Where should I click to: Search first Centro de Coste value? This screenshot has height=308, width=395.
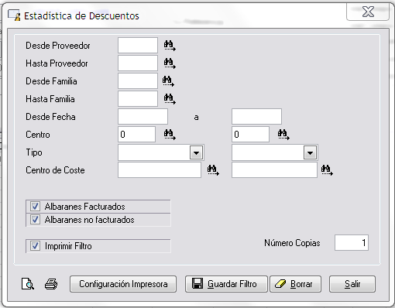(213, 170)
